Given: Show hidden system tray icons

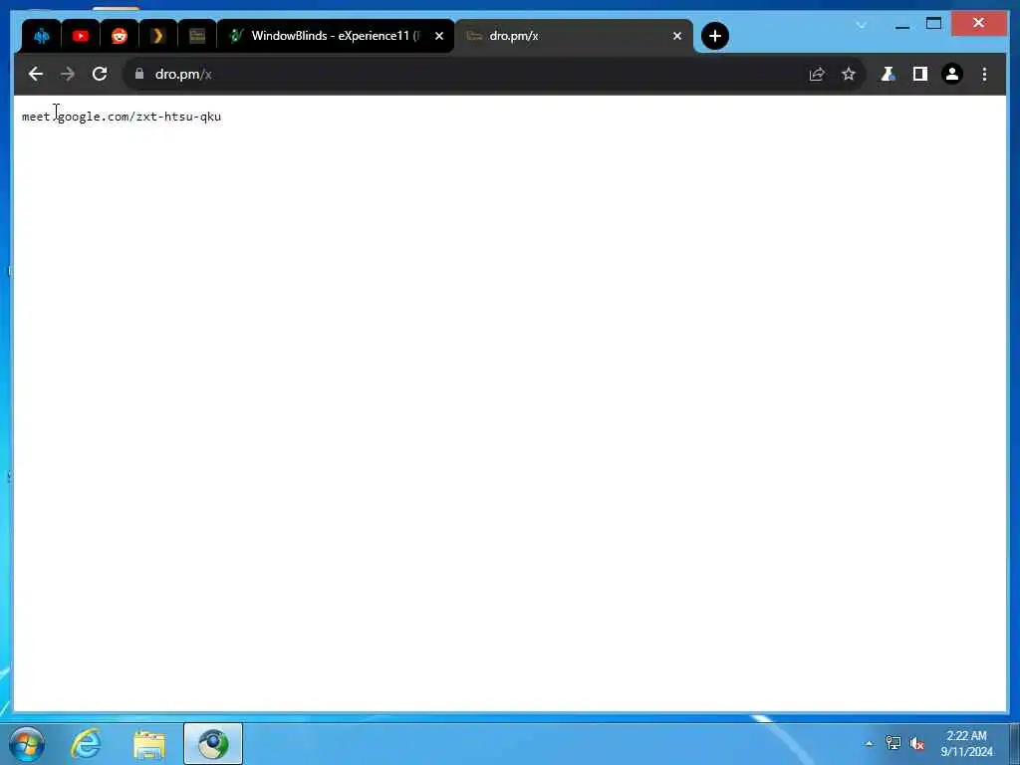Looking at the screenshot, I should (x=869, y=743).
